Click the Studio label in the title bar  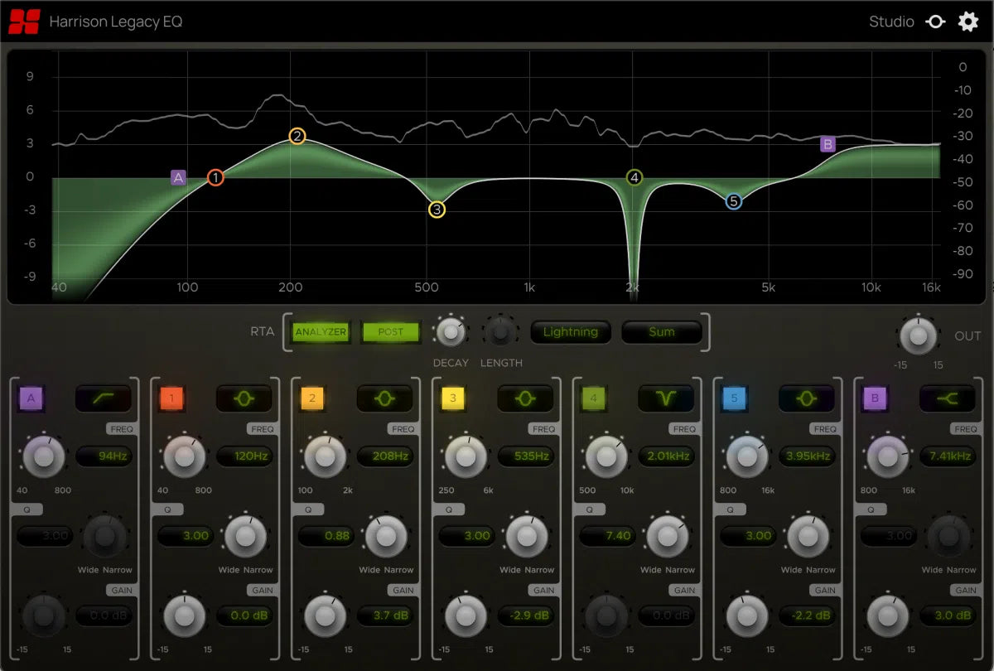(891, 22)
